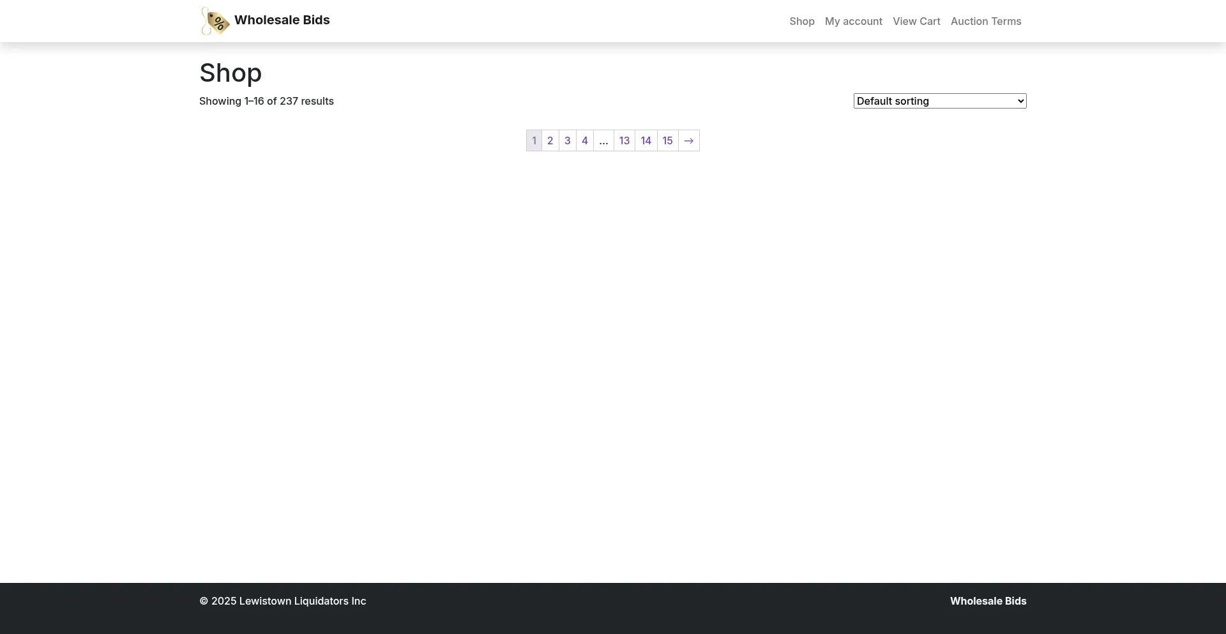Go to results page 3
Image resolution: width=1226 pixels, height=634 pixels.
coord(568,140)
